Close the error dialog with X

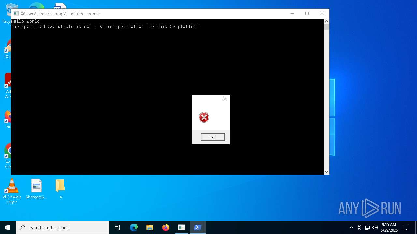(225, 99)
